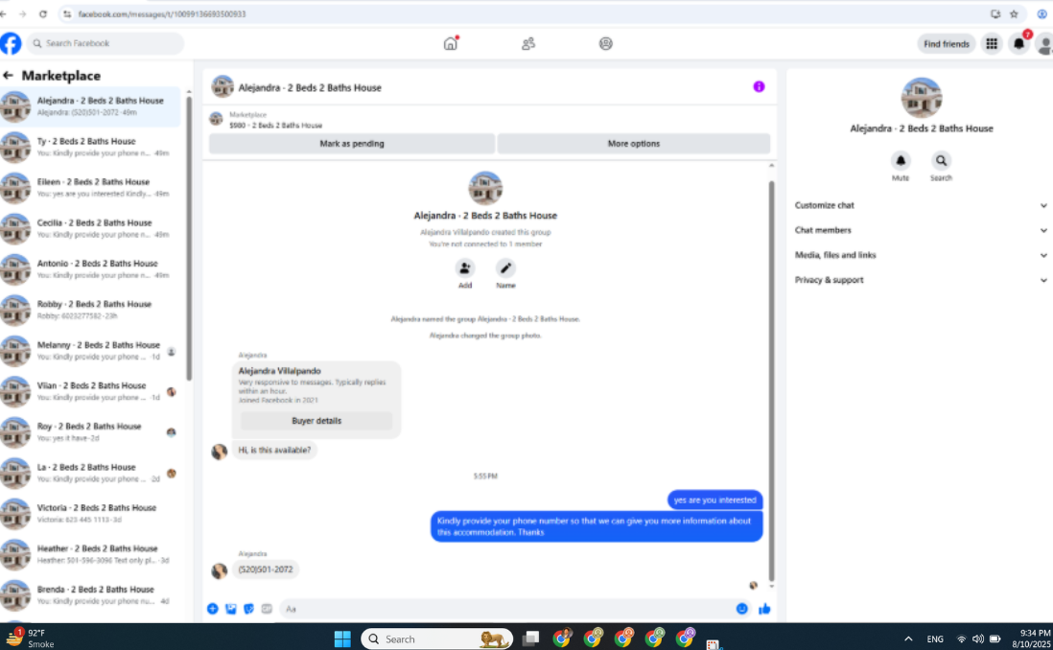
Task: Open the Antonio - 2 Beds 2 Baths House chat
Action: (x=91, y=269)
